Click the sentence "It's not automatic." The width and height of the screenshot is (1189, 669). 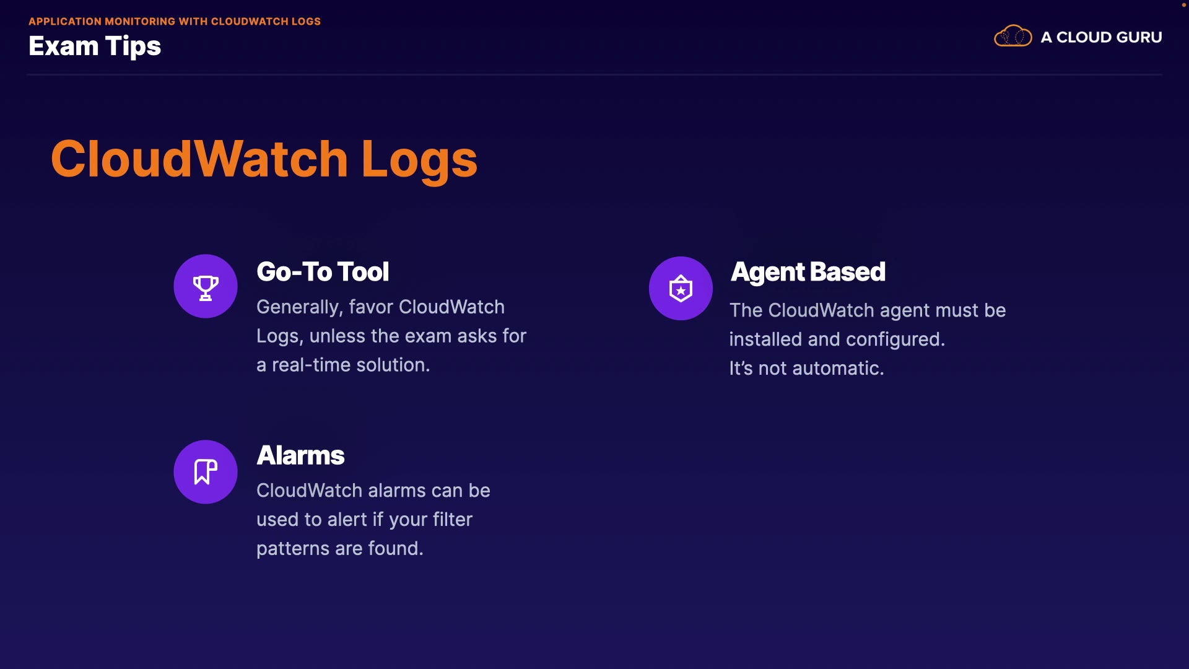coord(806,369)
